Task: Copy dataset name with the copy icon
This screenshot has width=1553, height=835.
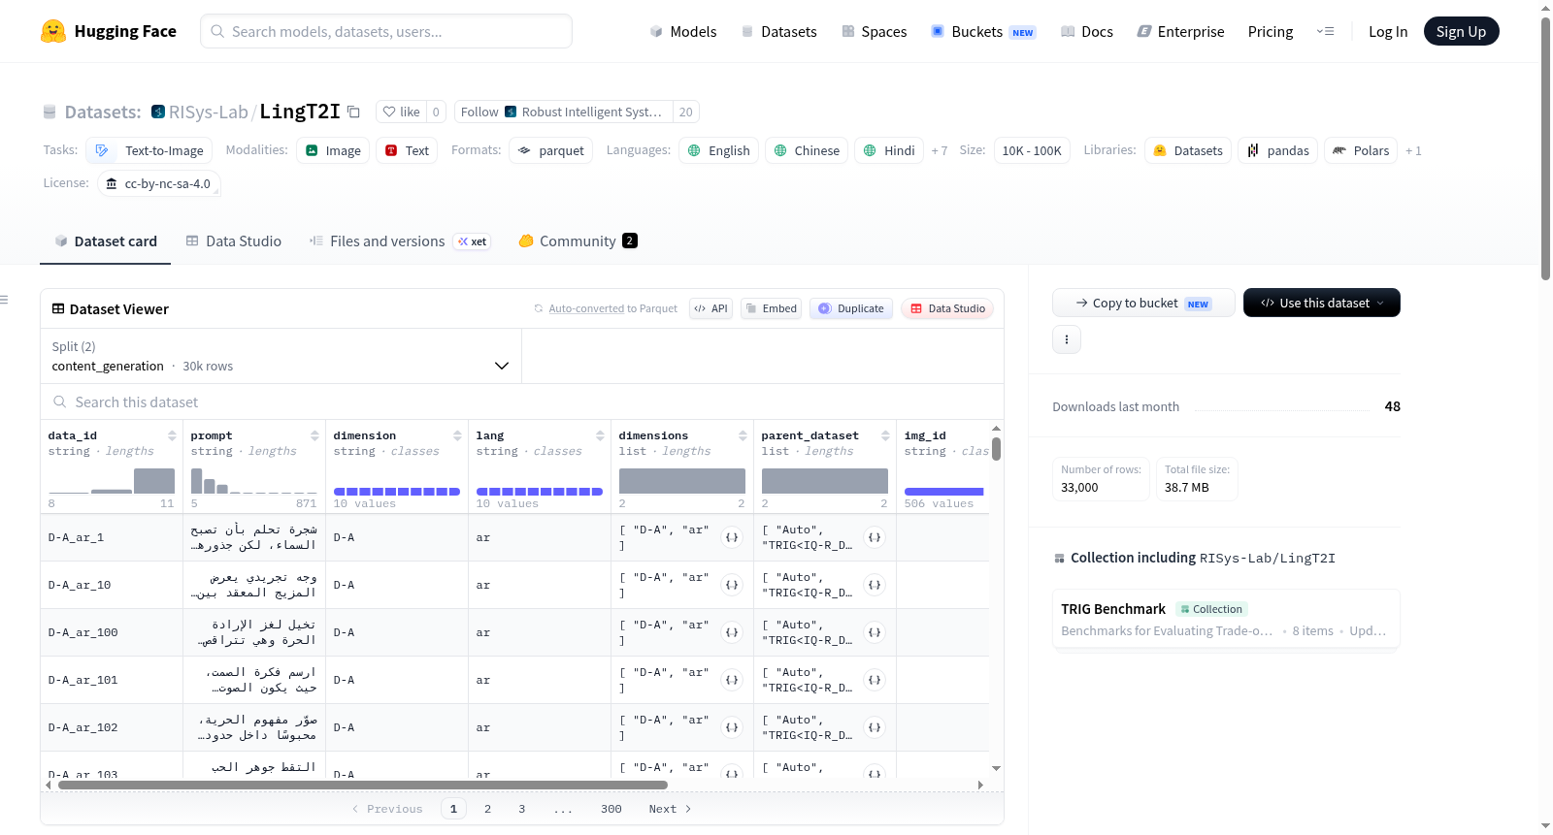Action: (353, 112)
